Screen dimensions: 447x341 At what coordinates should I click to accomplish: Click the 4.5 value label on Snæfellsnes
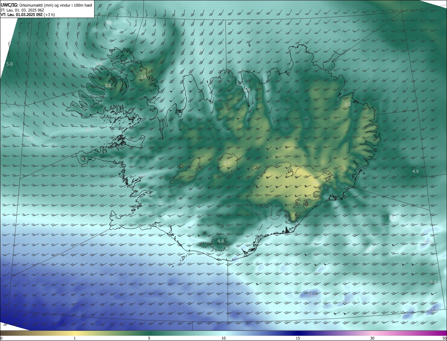[85, 159]
